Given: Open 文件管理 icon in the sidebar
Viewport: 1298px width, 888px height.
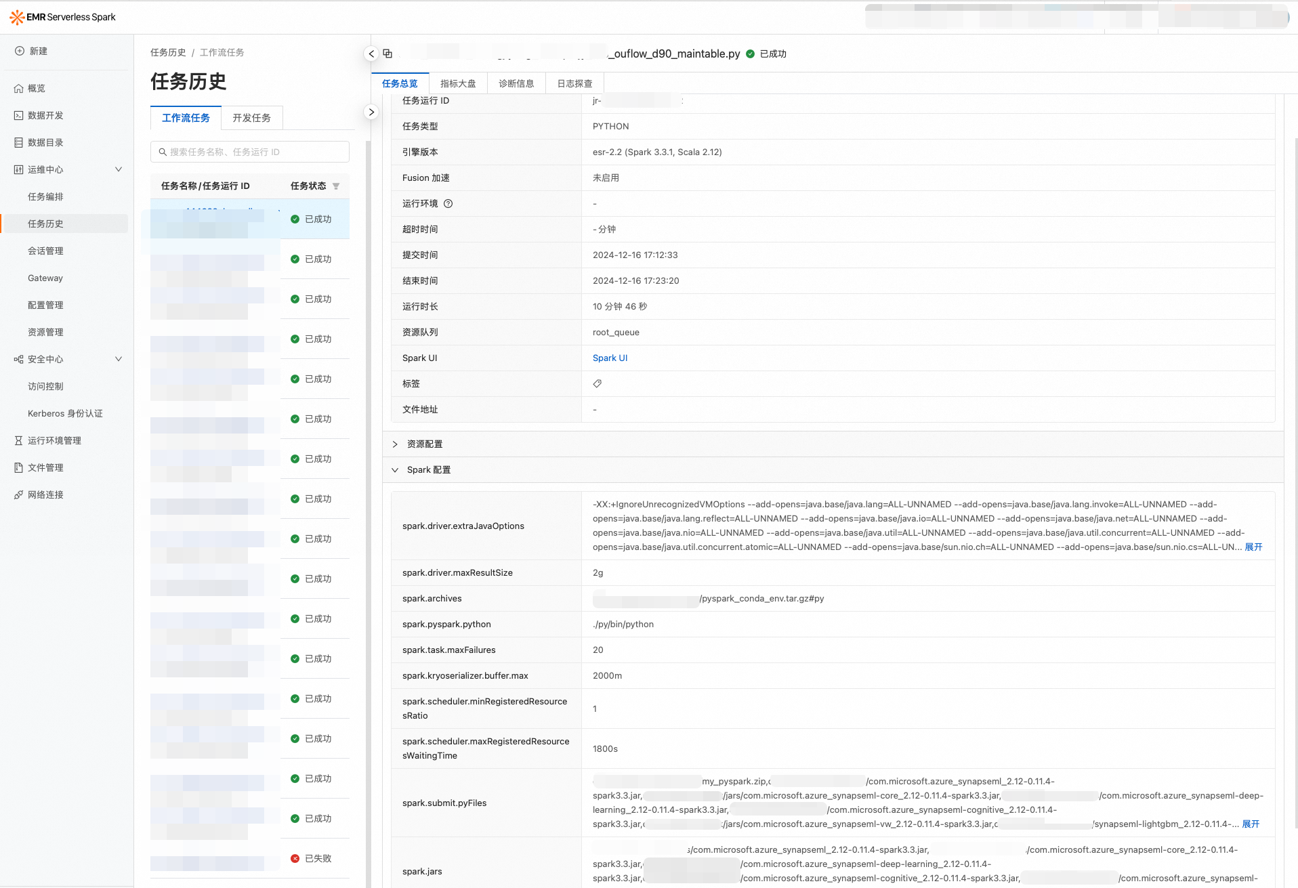Looking at the screenshot, I should (19, 468).
